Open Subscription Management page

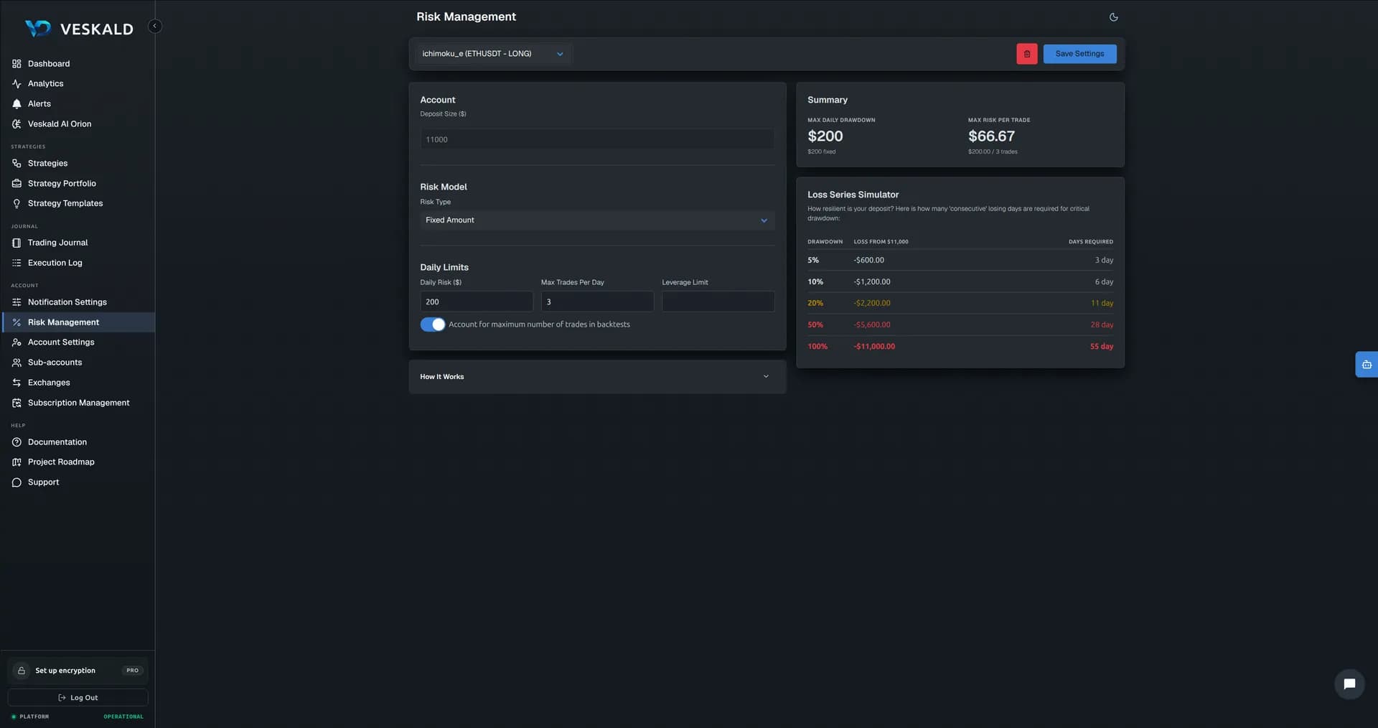78,403
